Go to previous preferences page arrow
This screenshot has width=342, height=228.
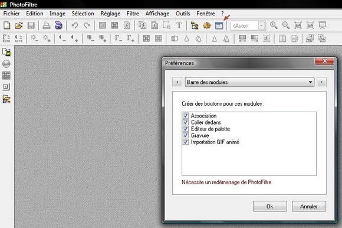click(177, 82)
